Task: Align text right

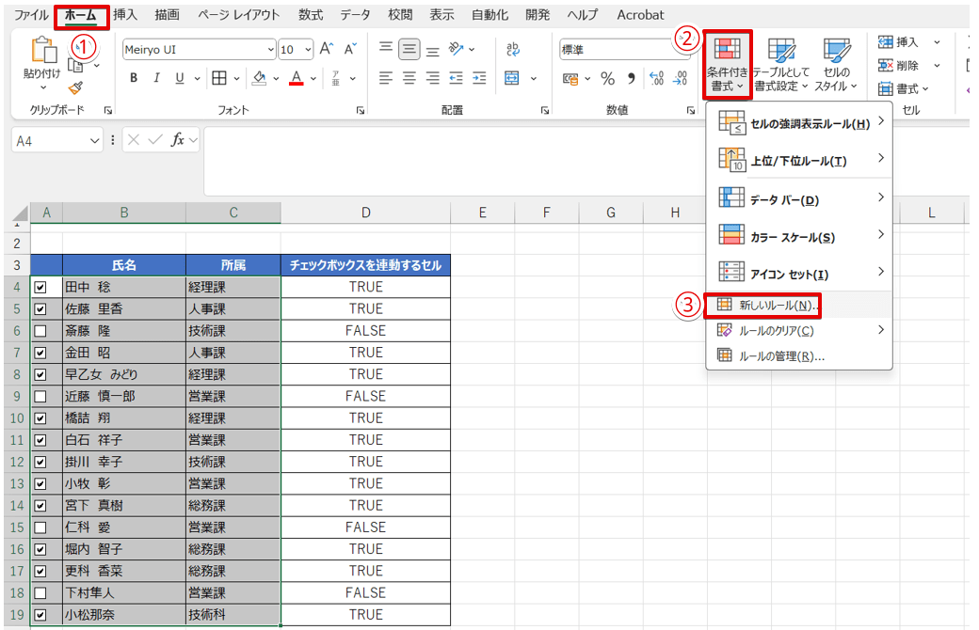Action: (432, 78)
